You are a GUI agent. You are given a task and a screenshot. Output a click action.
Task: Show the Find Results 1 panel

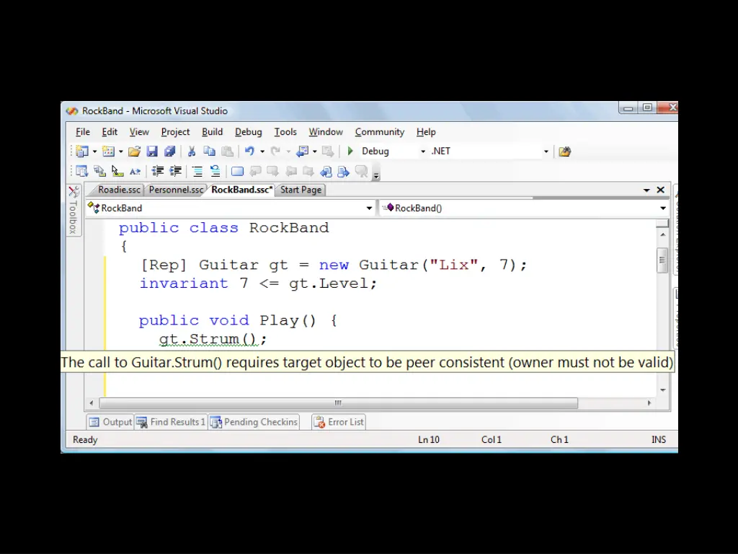[171, 422]
